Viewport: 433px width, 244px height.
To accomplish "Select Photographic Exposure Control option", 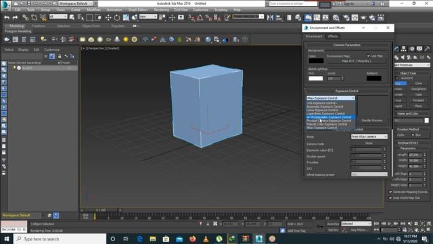I will point(331,117).
